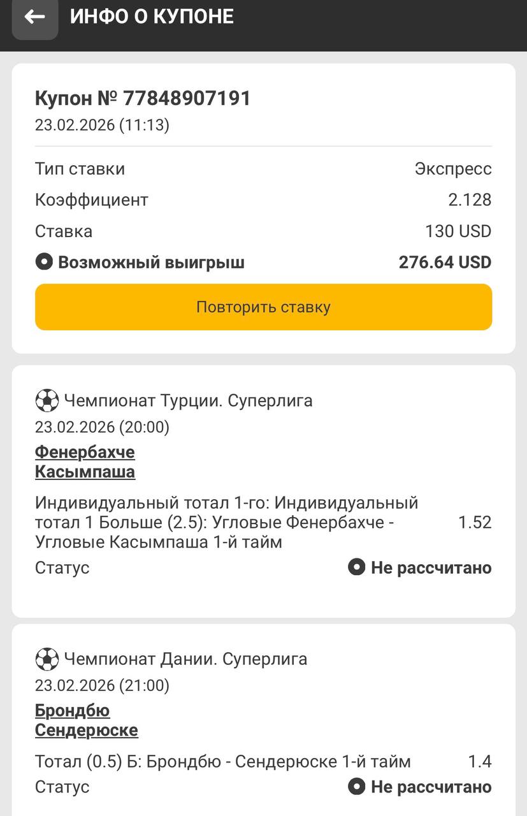This screenshot has width=527, height=816.
Task: Click status icon for Brøndby bet
Action: point(356,786)
